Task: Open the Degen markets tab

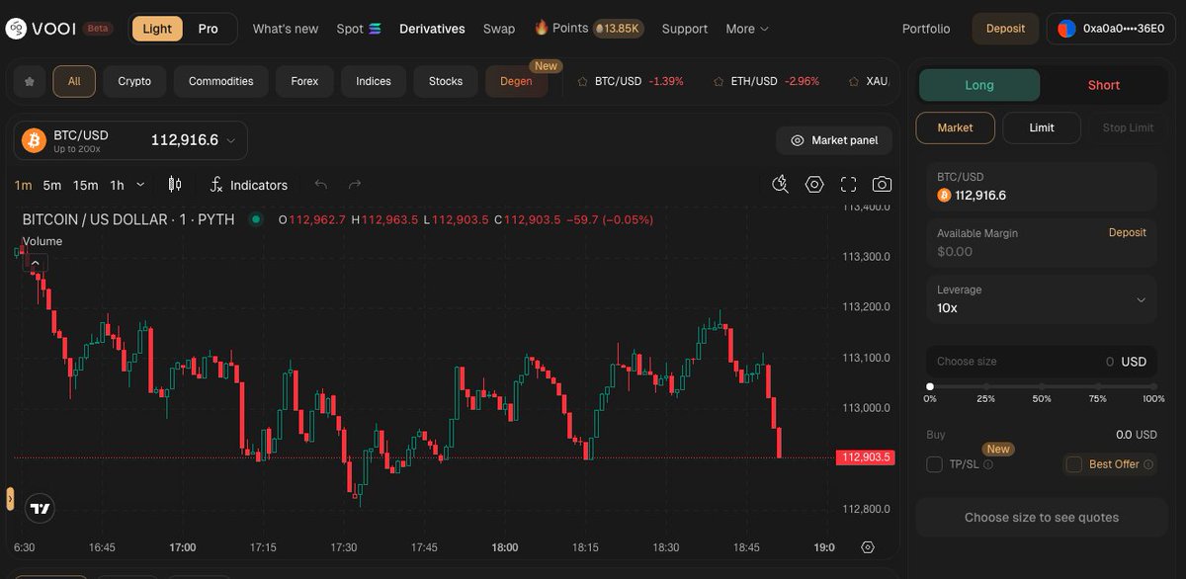Action: coord(517,81)
